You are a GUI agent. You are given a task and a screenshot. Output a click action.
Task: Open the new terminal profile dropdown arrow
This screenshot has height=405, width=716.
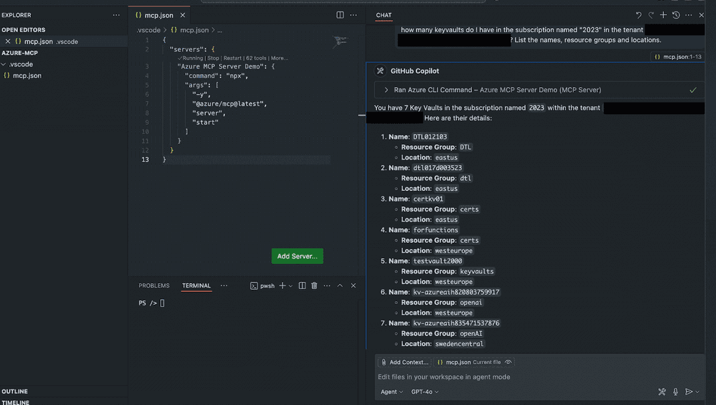pos(291,286)
